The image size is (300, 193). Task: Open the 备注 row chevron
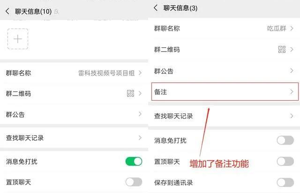point(292,92)
